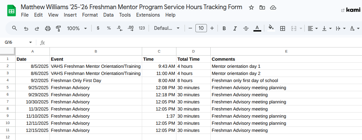
Task: Click the undo arrow icon
Action: click(26, 28)
